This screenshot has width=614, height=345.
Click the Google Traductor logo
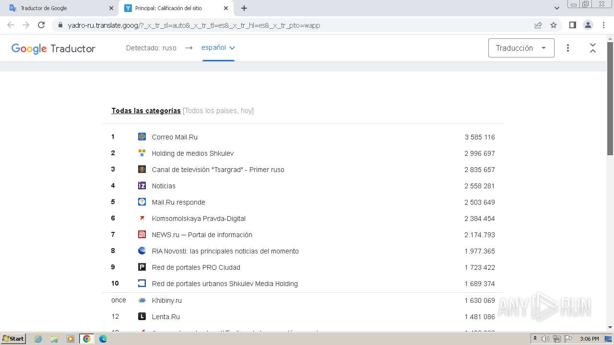[x=53, y=48]
